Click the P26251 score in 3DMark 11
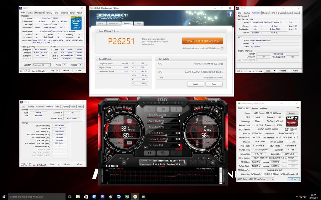The width and height of the screenshot is (321, 200). pyautogui.click(x=121, y=41)
